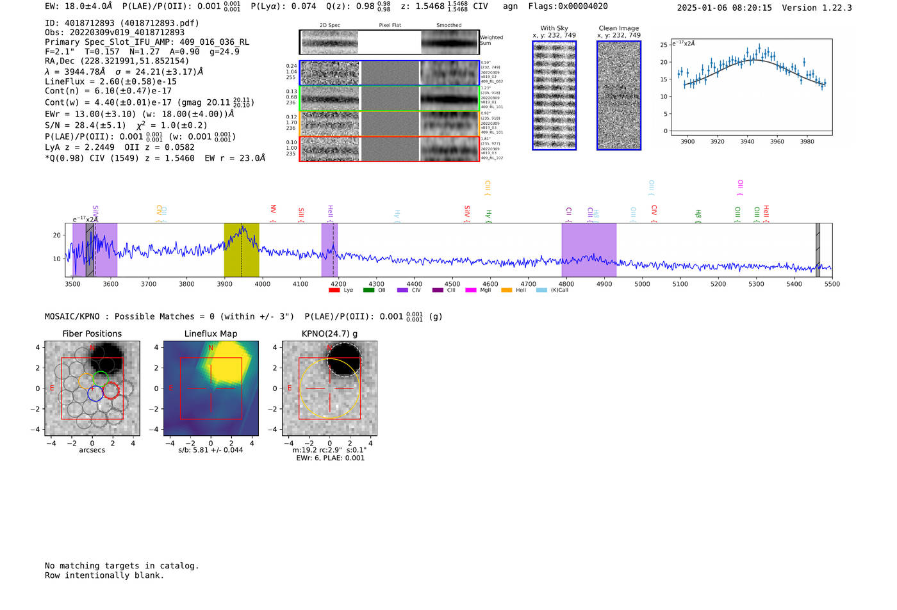This screenshot has width=897, height=610.
Task: Open the KPNO(24.7) g image
Action: coord(330,389)
